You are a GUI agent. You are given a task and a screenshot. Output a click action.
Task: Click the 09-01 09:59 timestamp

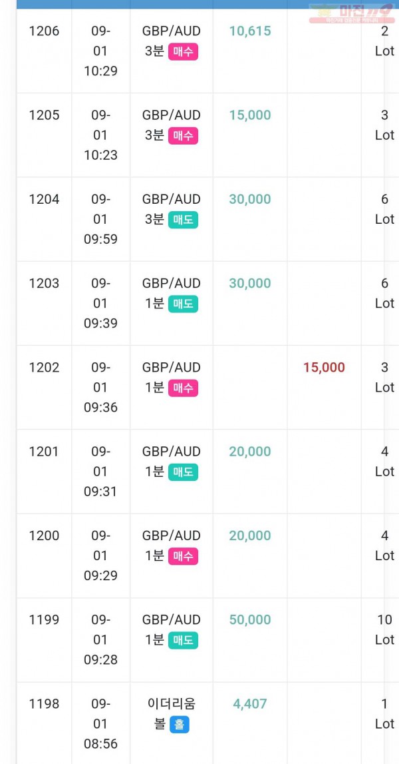[100, 219]
